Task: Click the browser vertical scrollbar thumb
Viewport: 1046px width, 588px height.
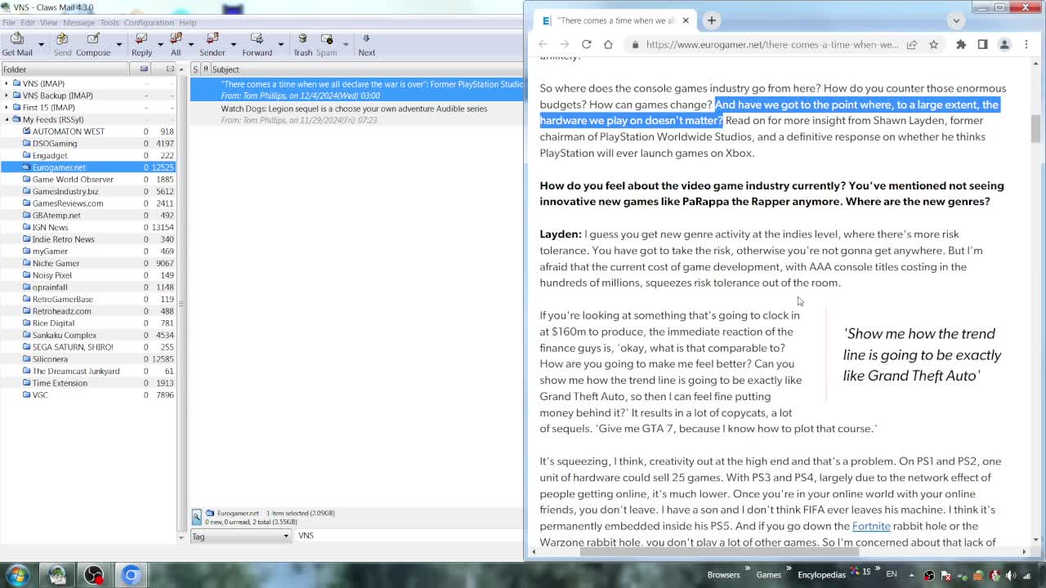Action: tap(1035, 129)
